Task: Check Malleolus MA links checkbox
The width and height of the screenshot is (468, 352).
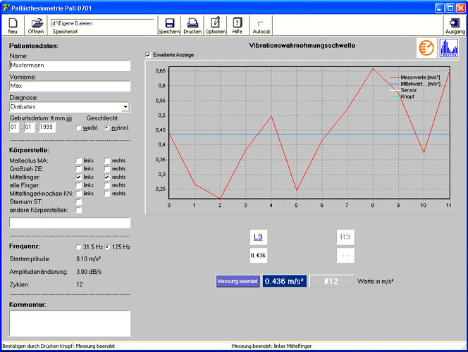Action: point(79,161)
